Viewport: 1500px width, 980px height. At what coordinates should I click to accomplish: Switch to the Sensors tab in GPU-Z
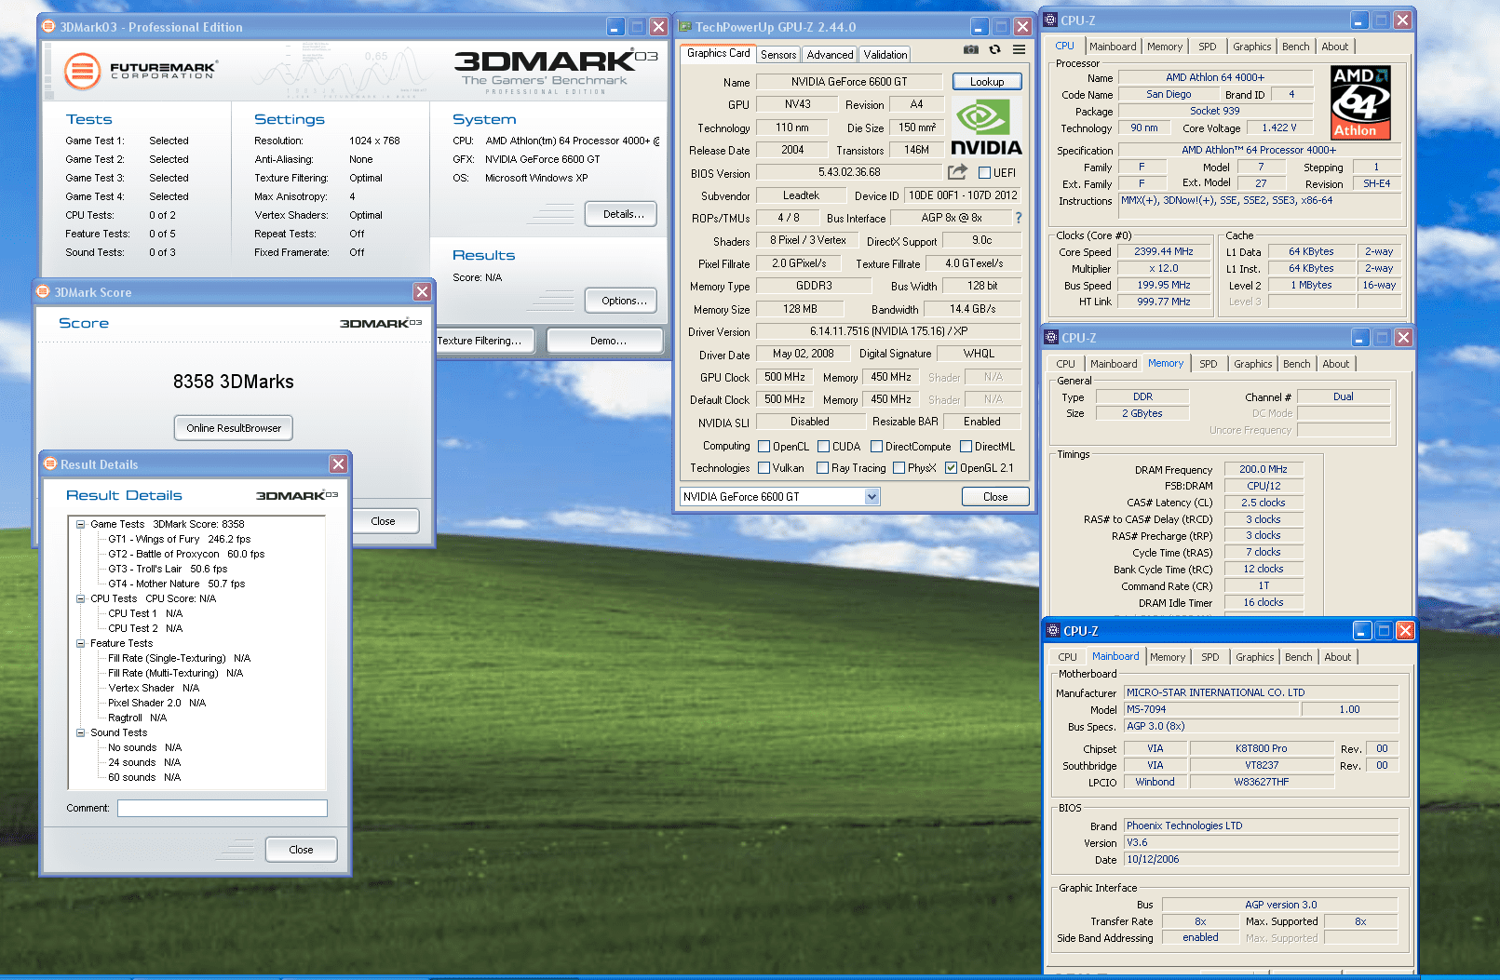click(778, 55)
